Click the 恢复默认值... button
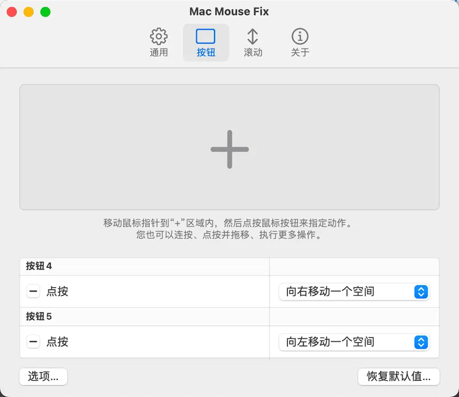 point(398,376)
